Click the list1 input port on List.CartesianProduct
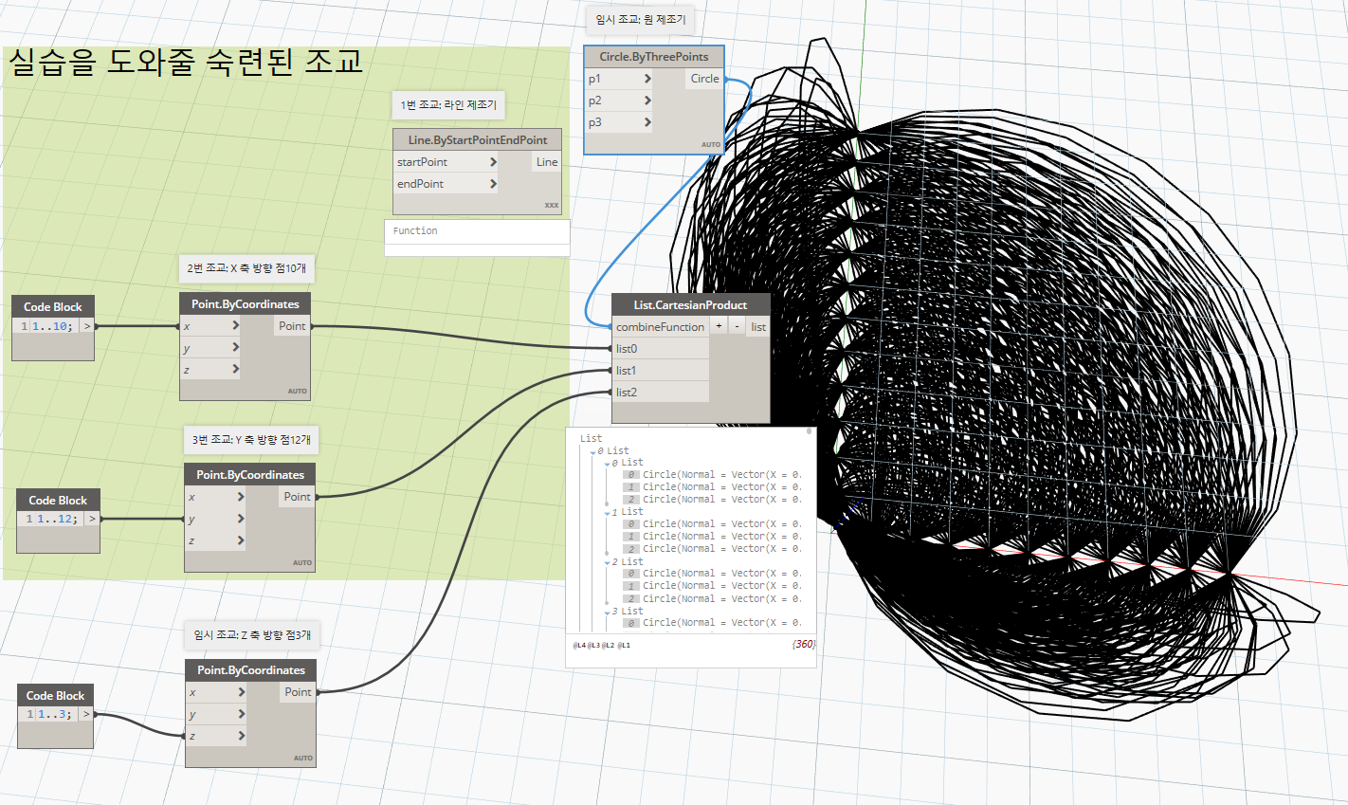1348x805 pixels. tap(660, 371)
